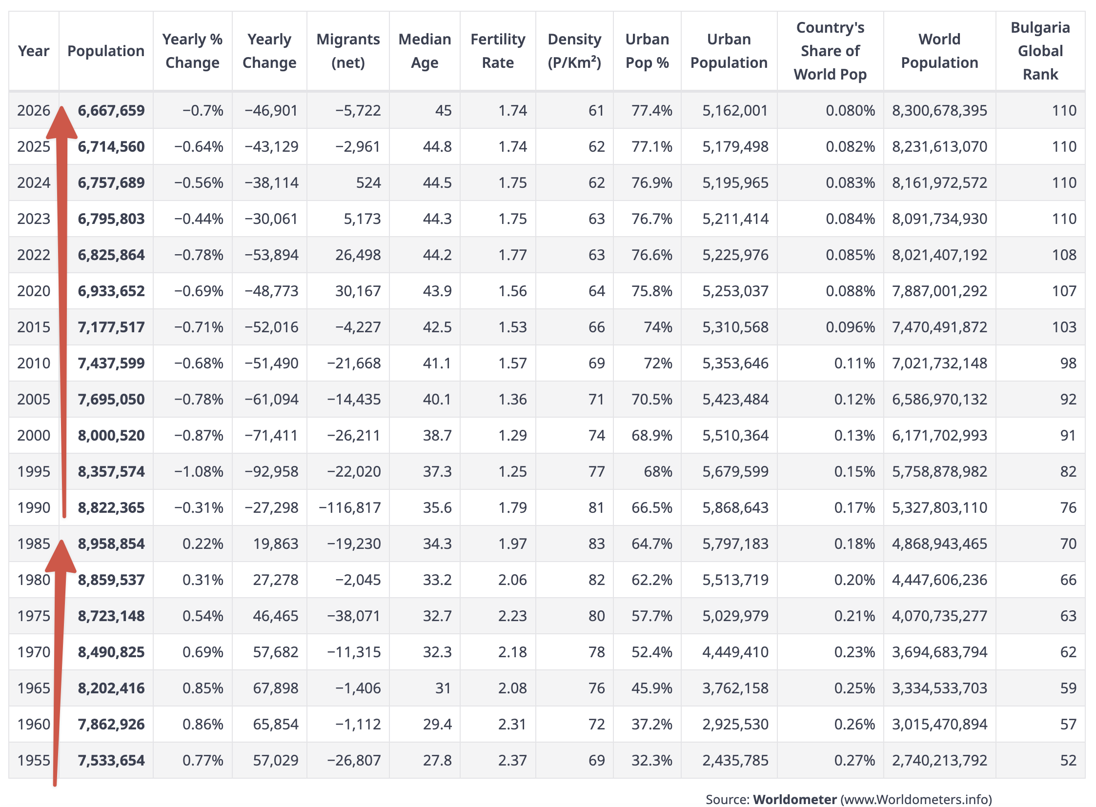1096x807 pixels.
Task: Click the 1985 population figure 8,958,854
Action: (x=111, y=544)
